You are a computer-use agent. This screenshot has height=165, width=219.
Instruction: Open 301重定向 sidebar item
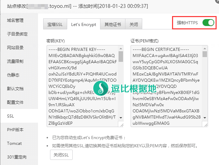pyautogui.click(x=17, y=157)
